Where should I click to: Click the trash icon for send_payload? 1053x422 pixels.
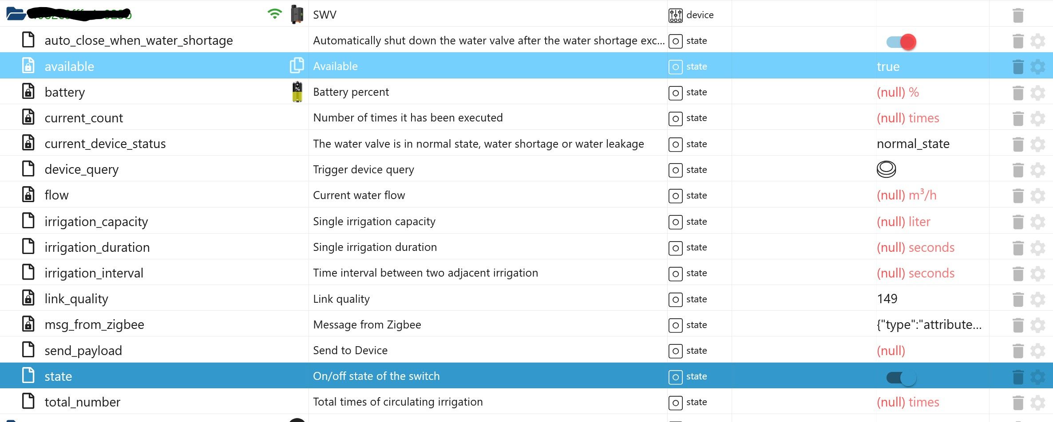pyautogui.click(x=1018, y=351)
